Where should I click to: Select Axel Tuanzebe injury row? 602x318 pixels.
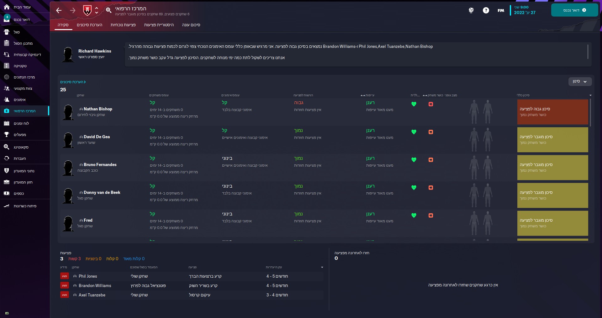192,295
